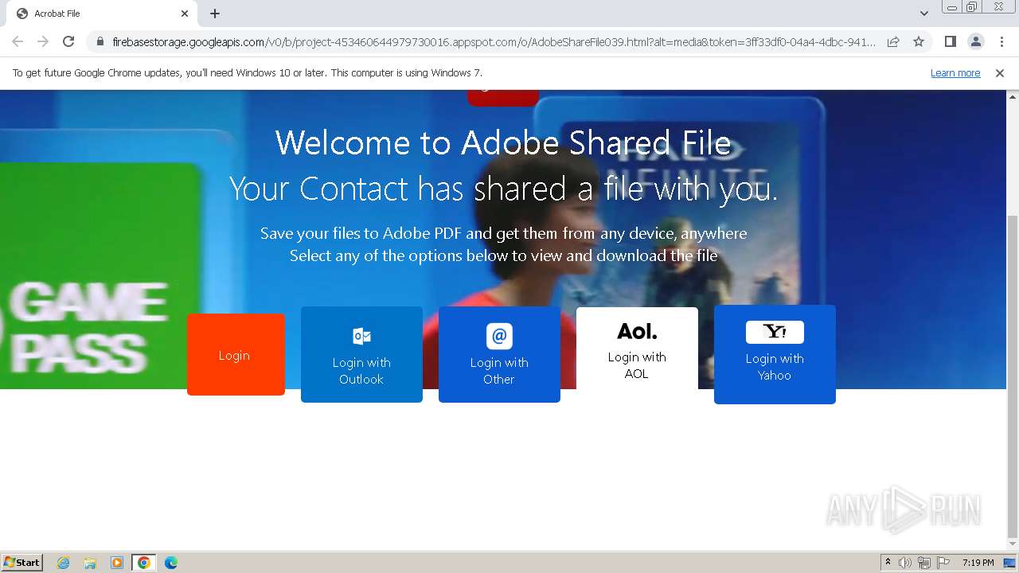
Task: Click the Learn more link
Action: (x=955, y=73)
